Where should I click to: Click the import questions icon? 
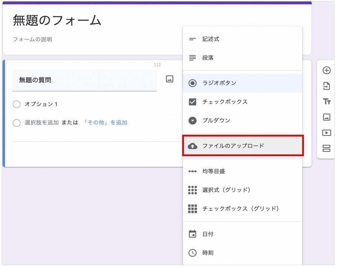[327, 86]
